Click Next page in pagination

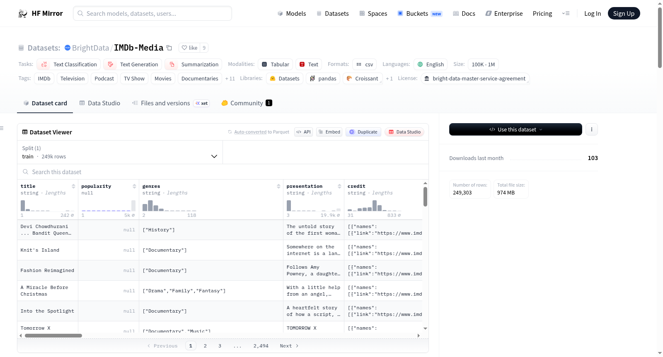pyautogui.click(x=289, y=346)
